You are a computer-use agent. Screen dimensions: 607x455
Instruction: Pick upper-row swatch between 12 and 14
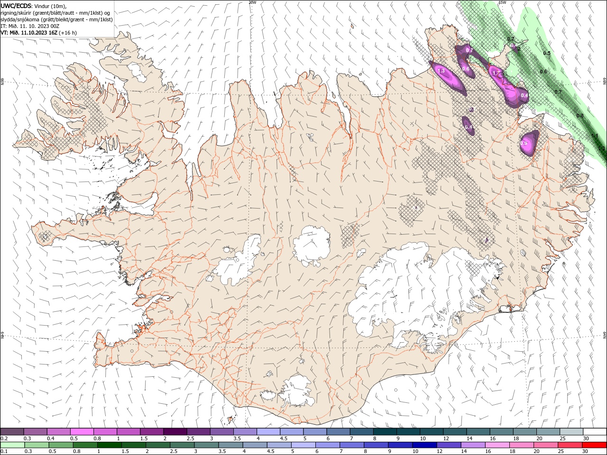[x=455, y=431]
